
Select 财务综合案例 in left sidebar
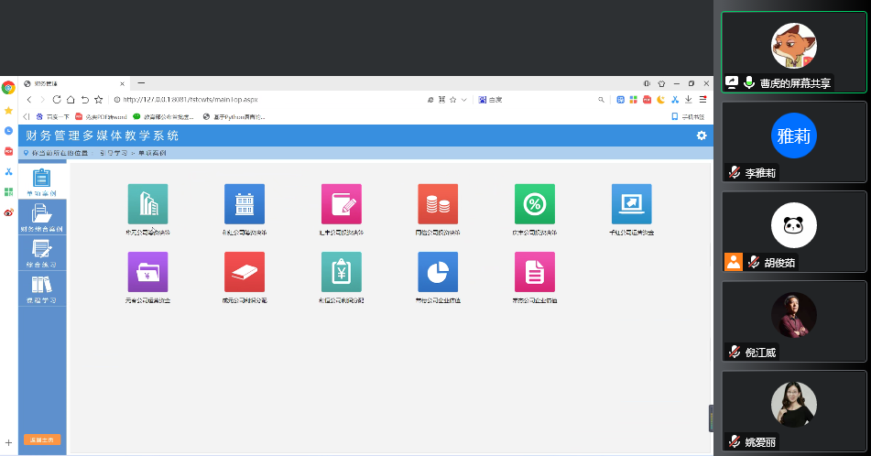coord(42,217)
